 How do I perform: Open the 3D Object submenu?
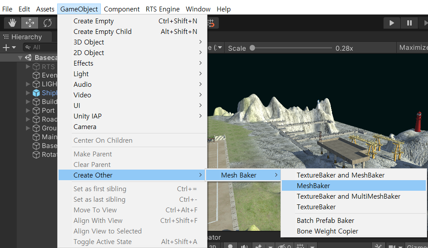coord(133,42)
